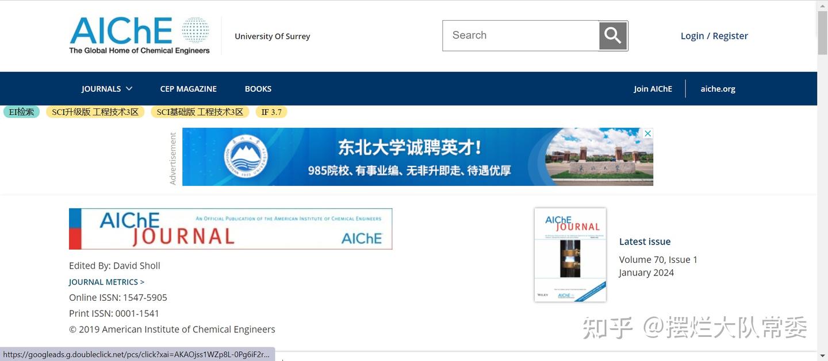Click the IF 3.7 badge
Image resolution: width=828 pixels, height=361 pixels.
tap(271, 111)
